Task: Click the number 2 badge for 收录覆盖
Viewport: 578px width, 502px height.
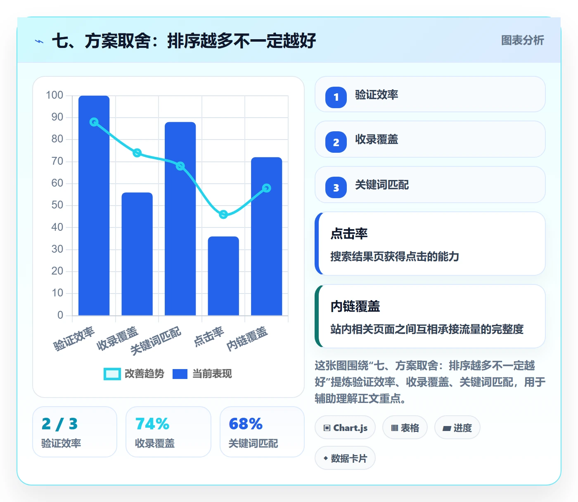Action: pos(336,142)
